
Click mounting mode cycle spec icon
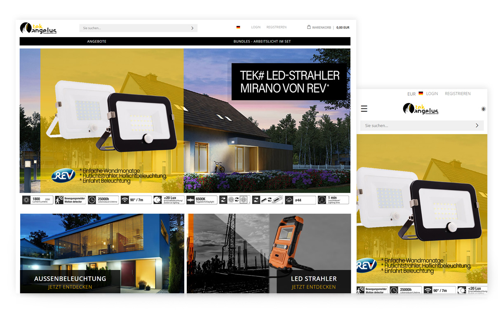coord(268,200)
